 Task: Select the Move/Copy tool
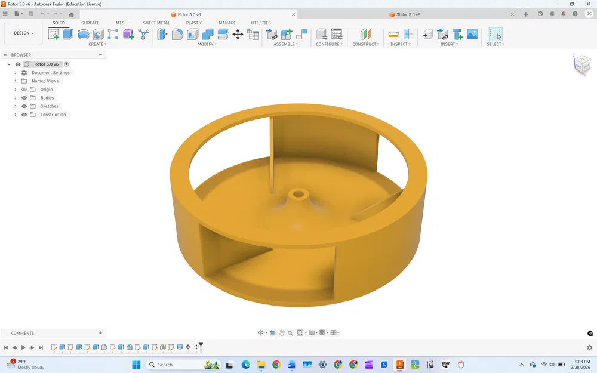pos(238,34)
